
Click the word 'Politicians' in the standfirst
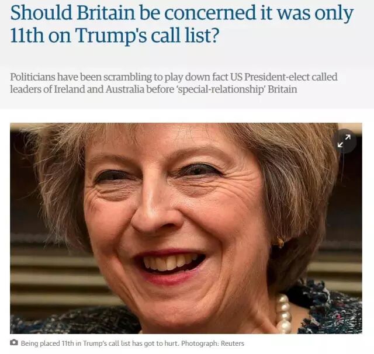(x=33, y=77)
